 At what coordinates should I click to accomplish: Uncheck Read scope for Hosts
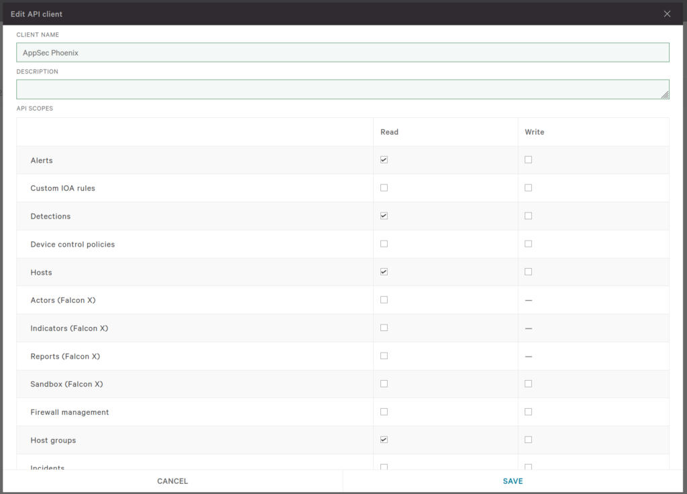coord(384,271)
